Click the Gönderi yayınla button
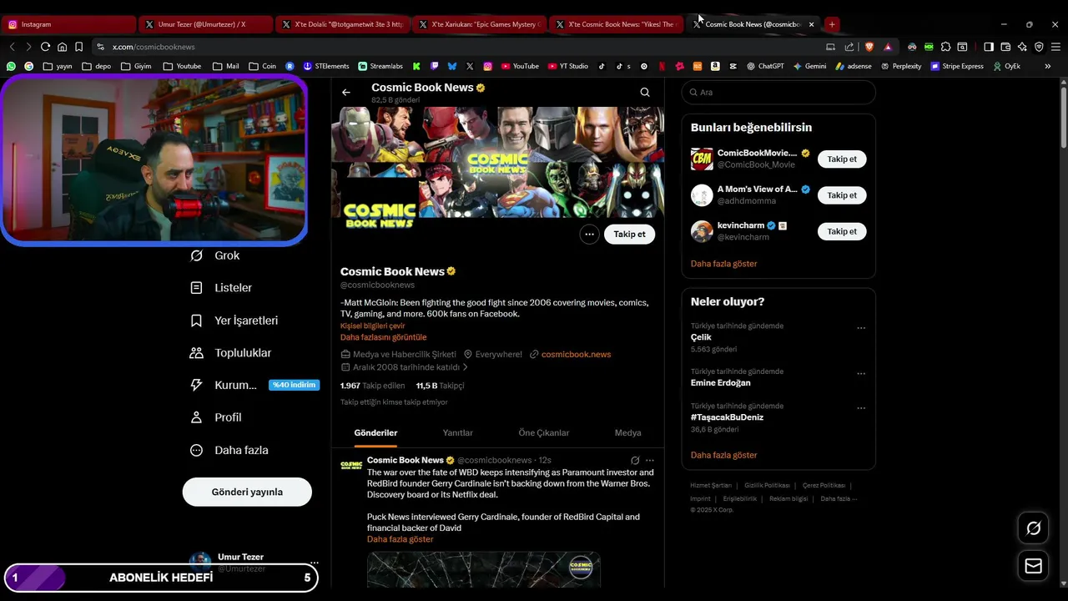The image size is (1068, 601). [x=247, y=492]
